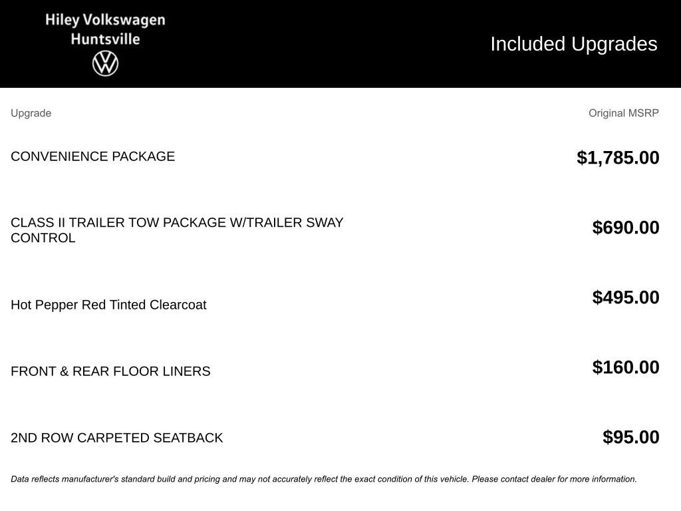Screen dimensions: 681x511
Task: Click the Original MSRP column header
Action: (x=624, y=113)
